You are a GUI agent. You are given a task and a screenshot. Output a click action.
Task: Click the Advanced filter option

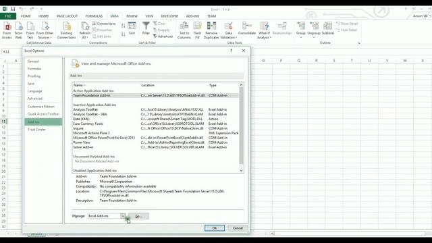click(x=163, y=36)
